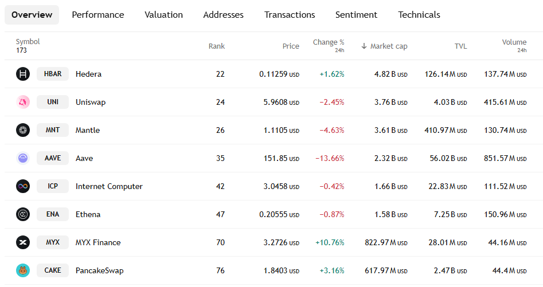
Task: Click the AAVE ticker badge
Action: [53, 158]
